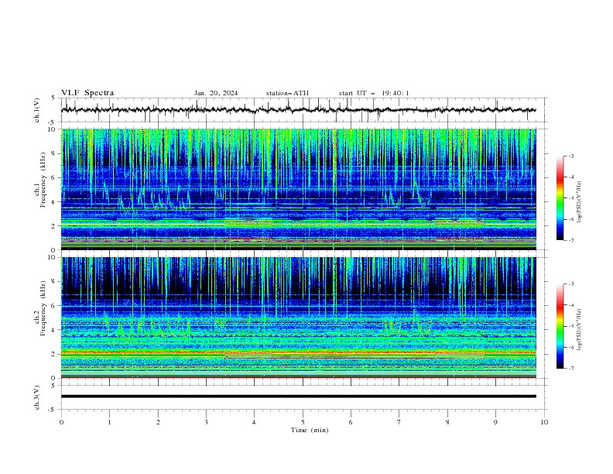
Task: Click the time axis tick label "10" below ch.3
Action: pos(544,422)
